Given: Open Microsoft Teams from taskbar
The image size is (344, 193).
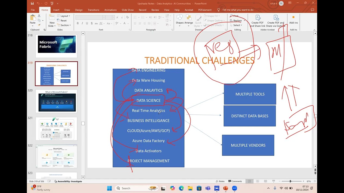Looking at the screenshot, I should coord(208,188).
